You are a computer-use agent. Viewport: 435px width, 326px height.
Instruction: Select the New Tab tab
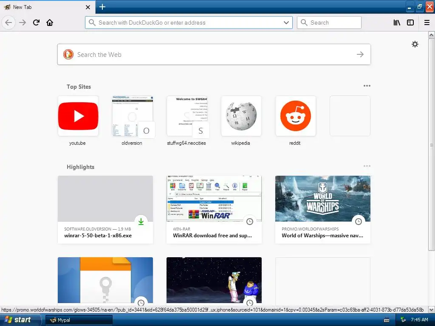(x=47, y=7)
